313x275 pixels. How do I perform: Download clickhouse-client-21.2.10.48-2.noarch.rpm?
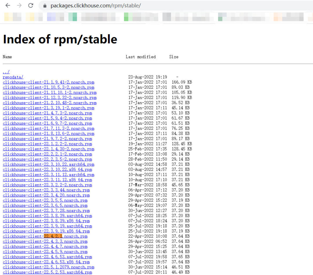pyautogui.click(x=50, y=103)
